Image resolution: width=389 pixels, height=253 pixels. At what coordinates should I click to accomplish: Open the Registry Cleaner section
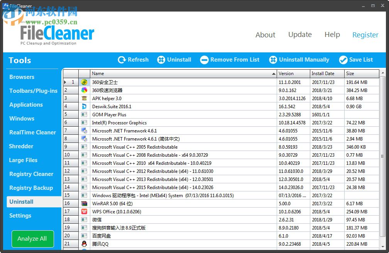[x=31, y=174]
